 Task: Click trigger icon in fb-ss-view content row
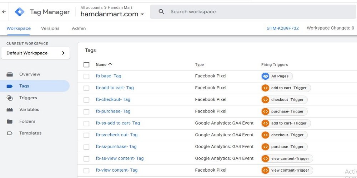(265, 158)
